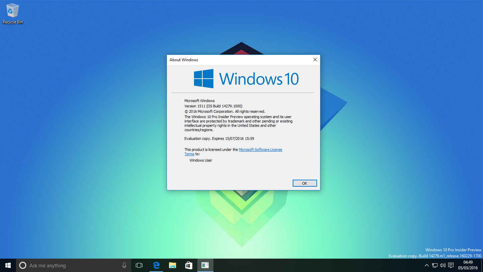
Task: Activate the Cortana microphone icon
Action: pos(124,265)
